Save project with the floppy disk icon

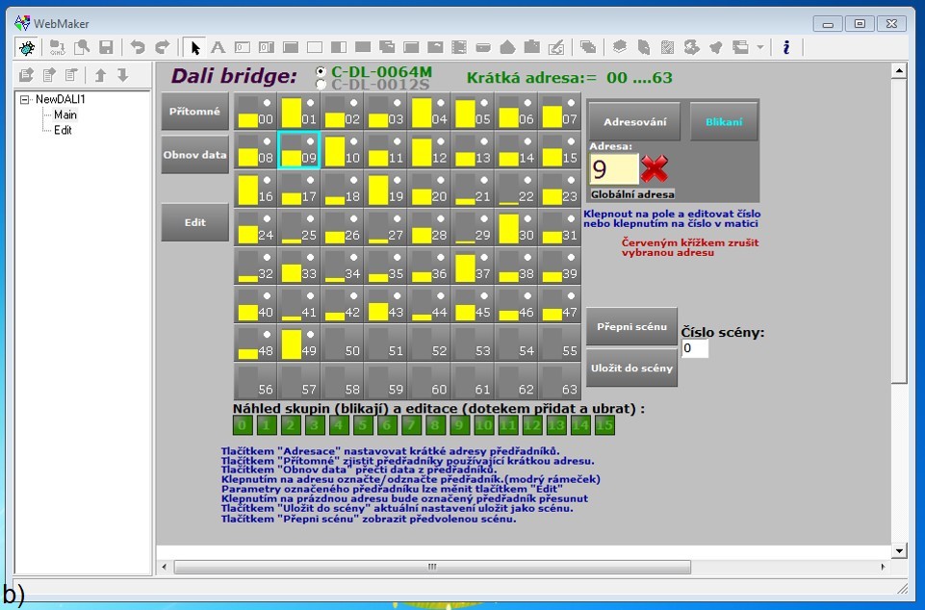[x=106, y=47]
